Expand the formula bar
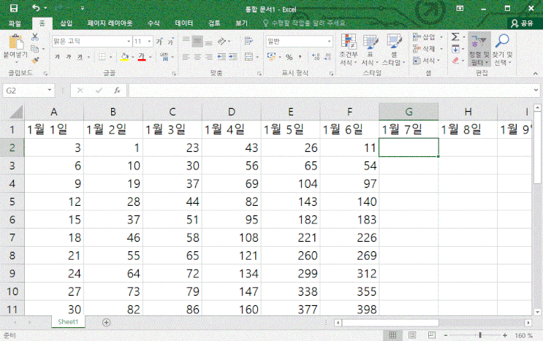 click(x=536, y=91)
